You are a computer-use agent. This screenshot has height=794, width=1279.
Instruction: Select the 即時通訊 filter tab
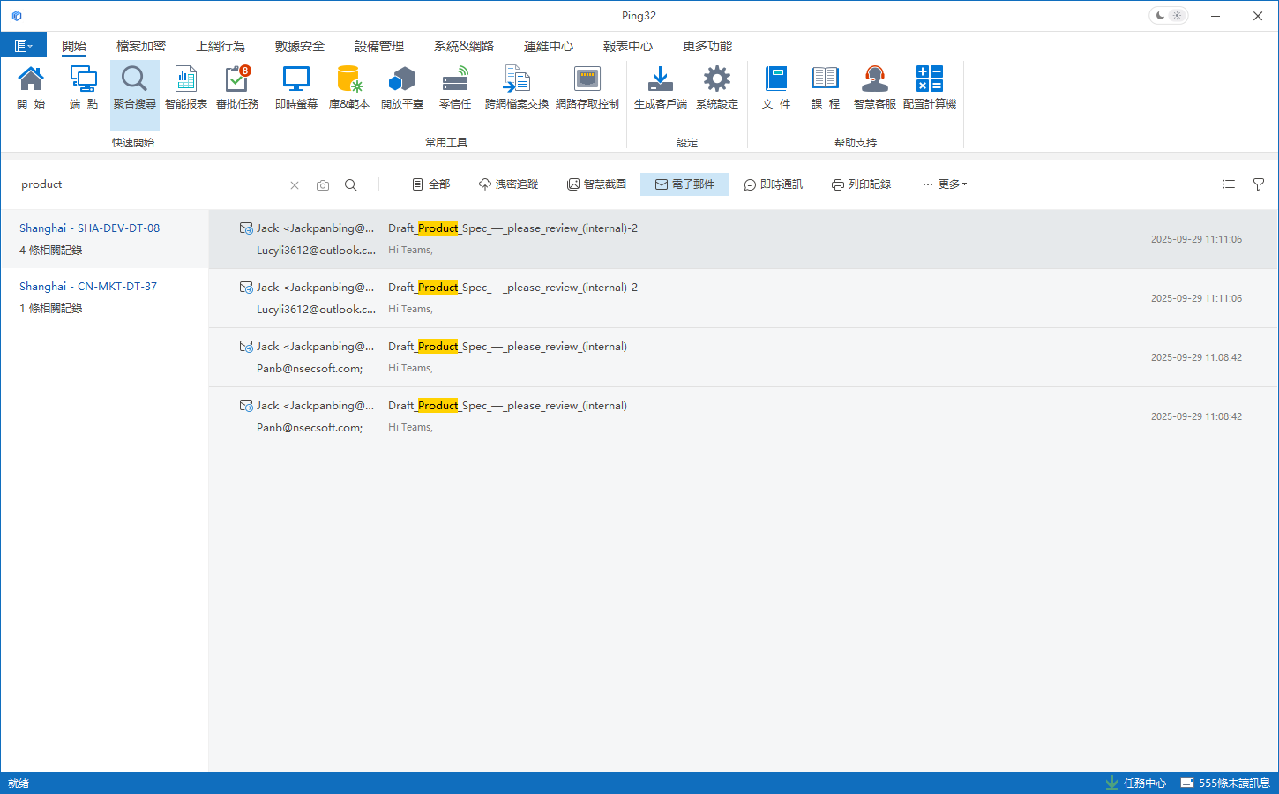[x=773, y=184]
